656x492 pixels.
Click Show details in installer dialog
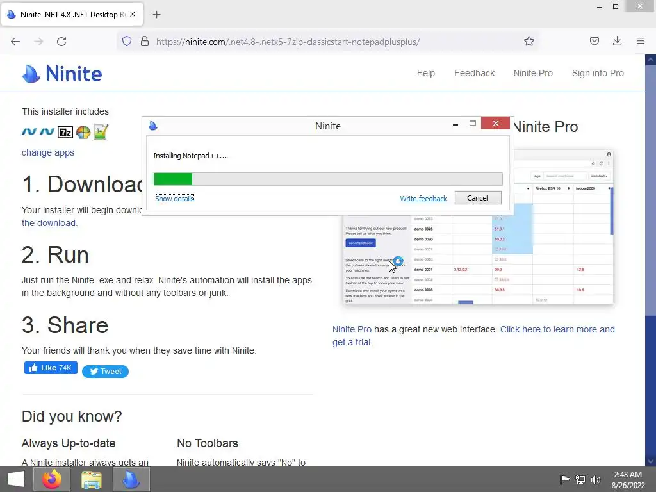coord(174,199)
